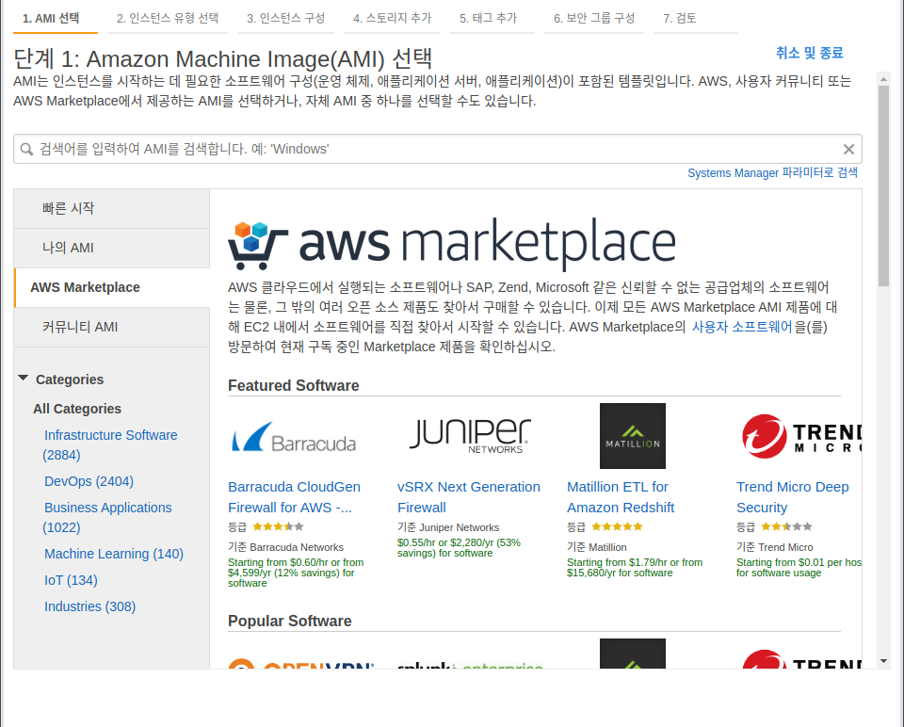Select the AWS Marketplace sidebar tab
Image resolution: width=904 pixels, height=727 pixels.
(x=112, y=287)
